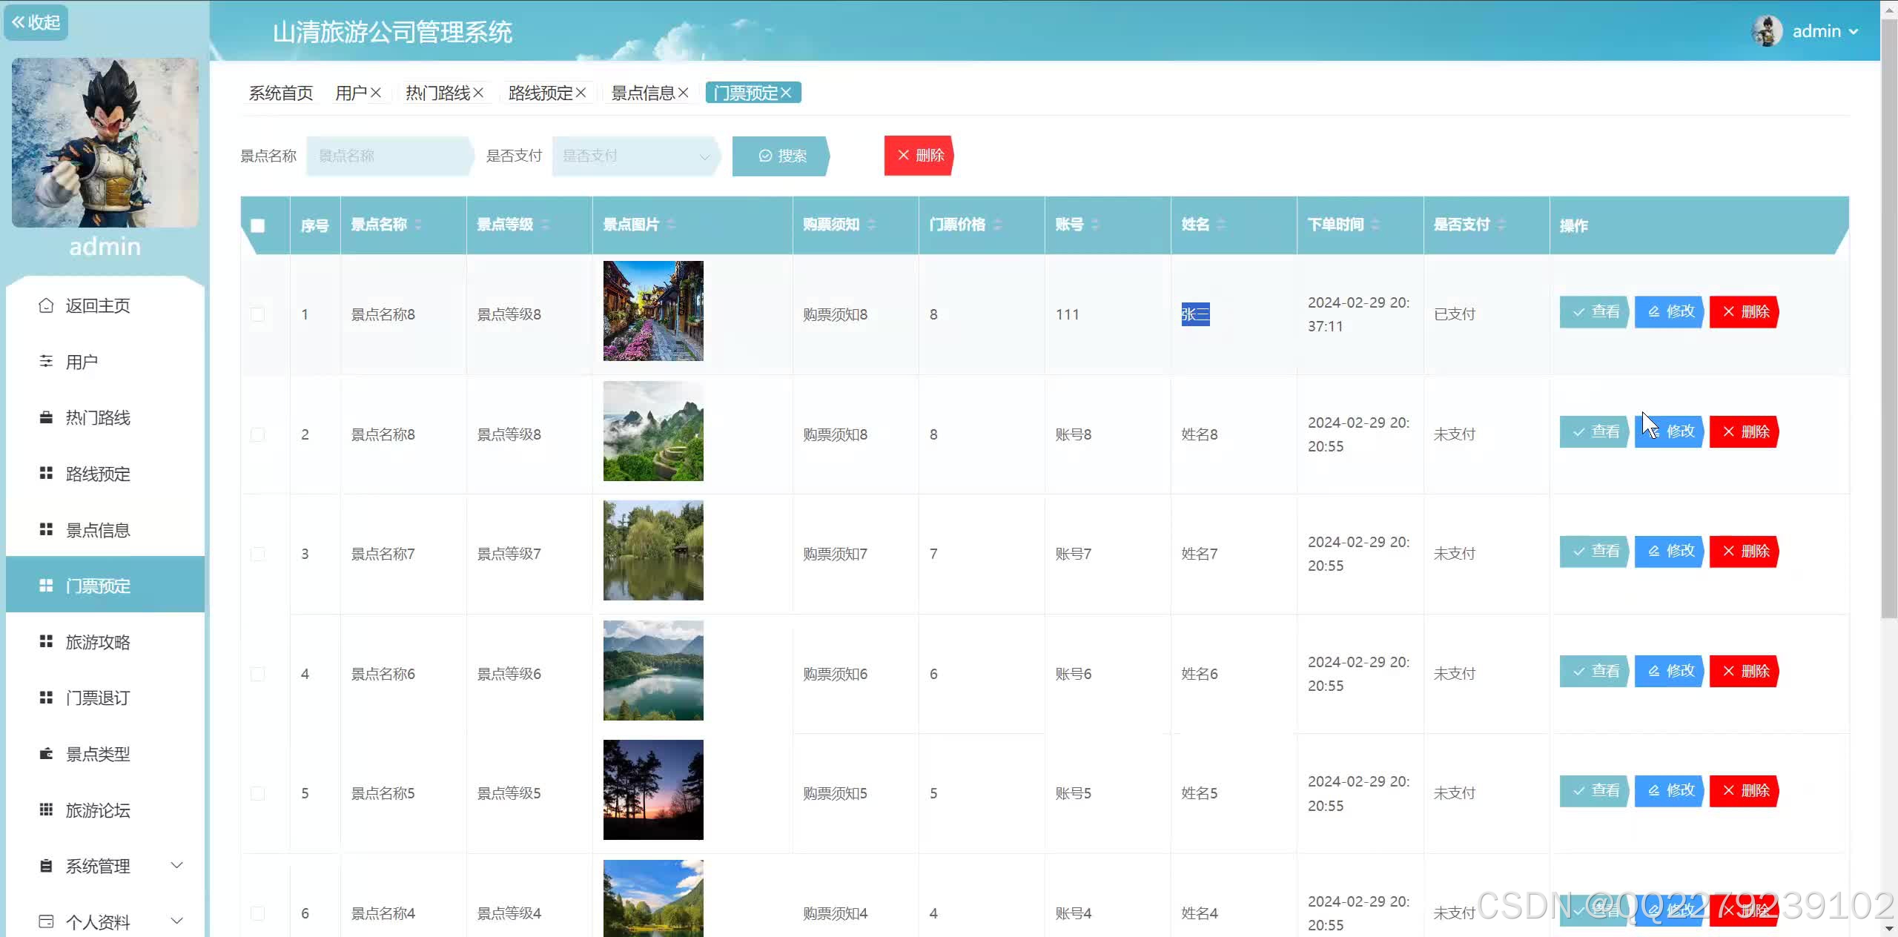Open the 是否支付 filter dropdown
Screen dimensions: 1898x937
(x=634, y=156)
